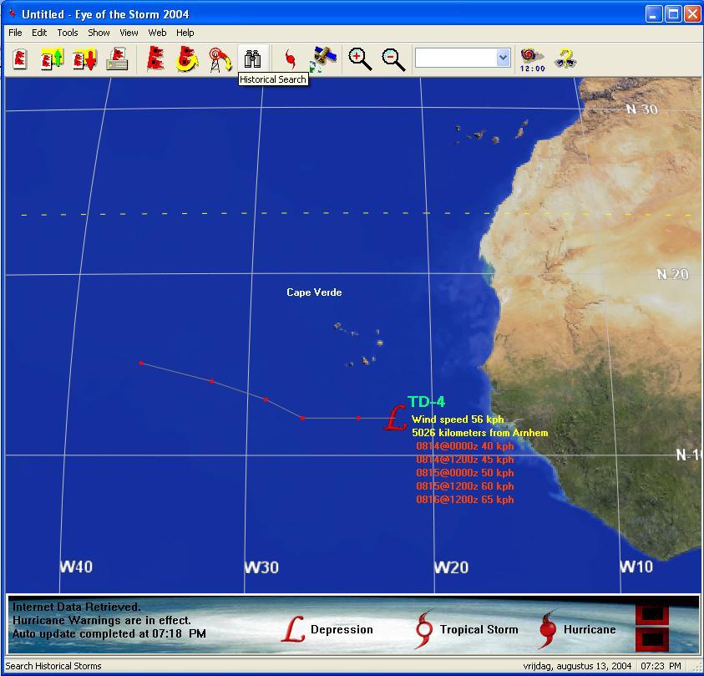The image size is (704, 676).
Task: Click the lower red square in the legend panel
Action: [x=652, y=639]
